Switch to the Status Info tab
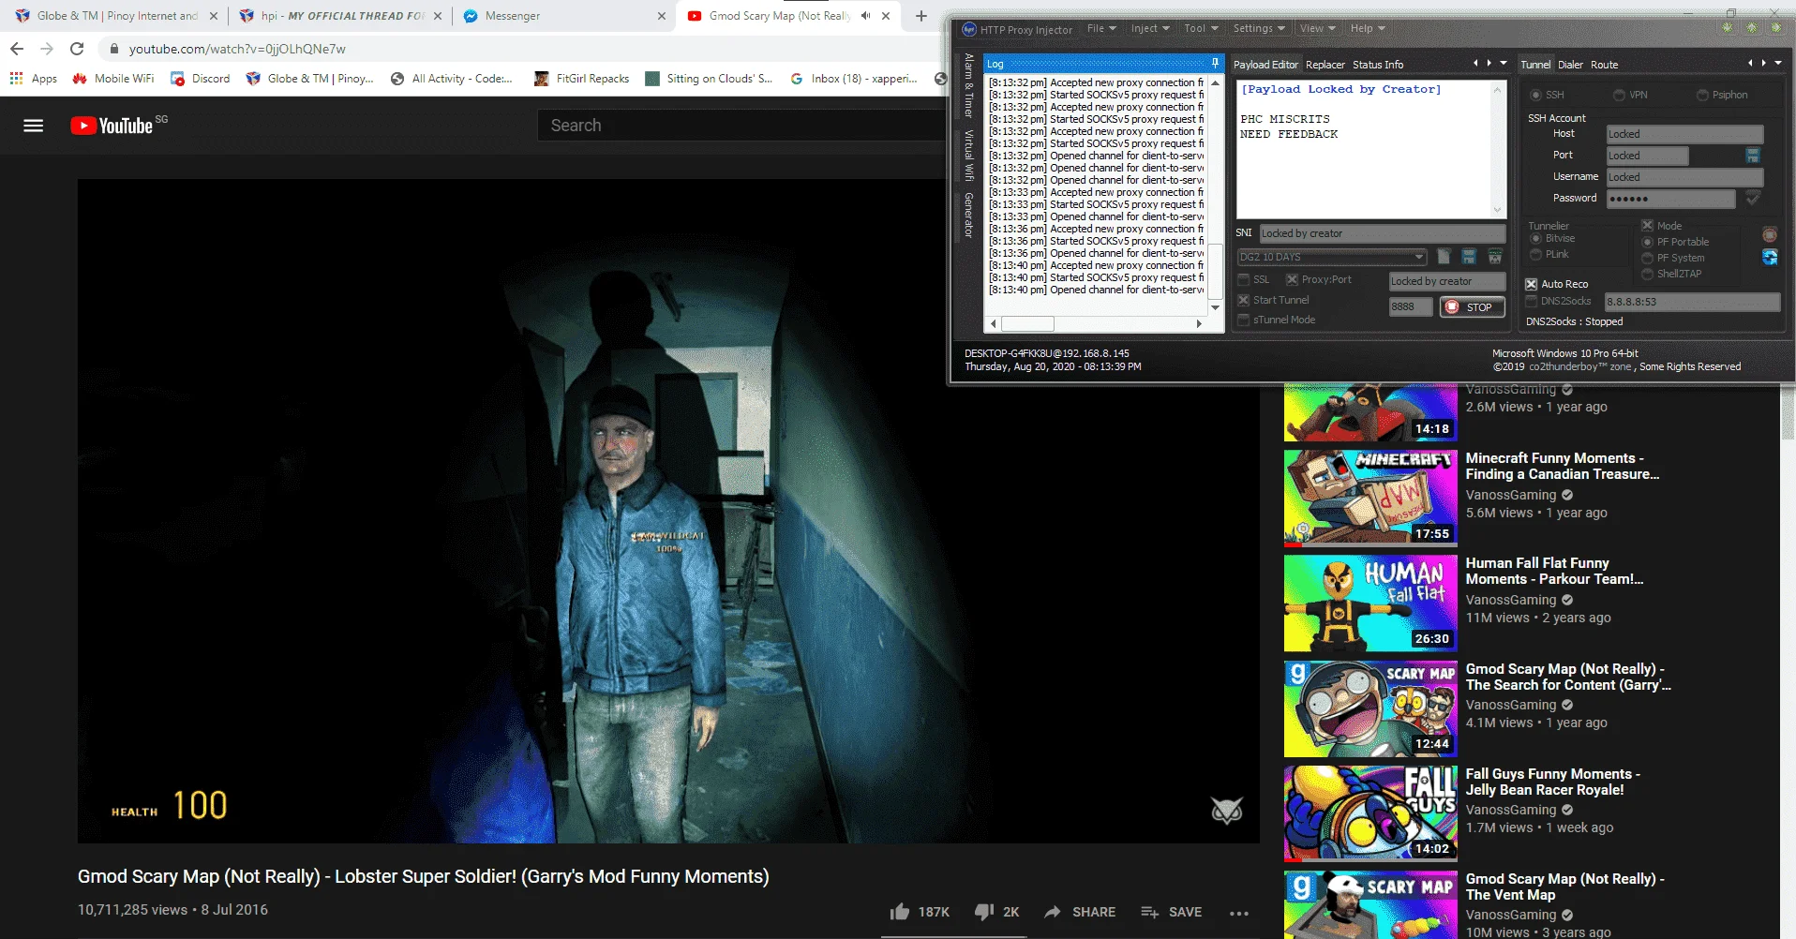The image size is (1796, 939). (x=1378, y=65)
